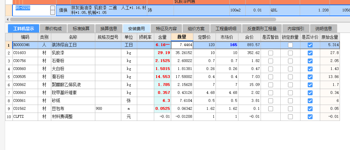Image resolution: width=350 pixels, height=150 pixels.
Task: Click the 数量 cell showing 7.4464
Action: click(x=182, y=45)
